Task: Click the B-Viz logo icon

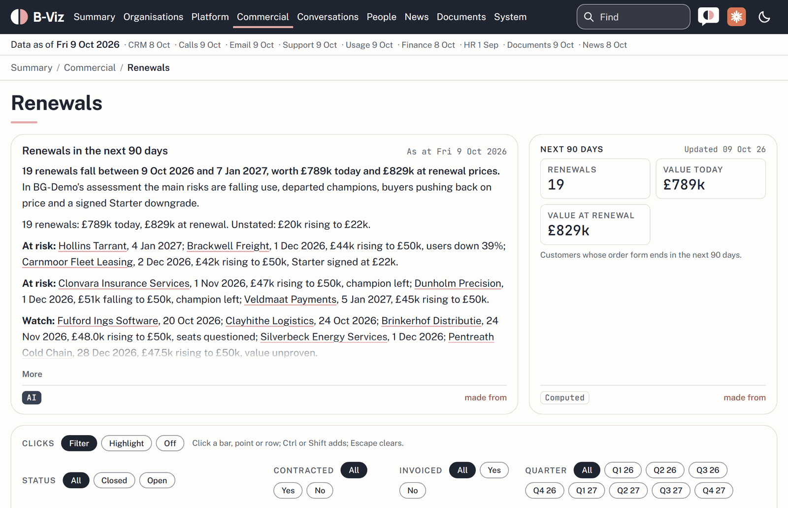Action: pos(19,17)
